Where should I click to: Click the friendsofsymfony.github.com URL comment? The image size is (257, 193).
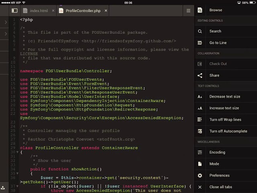128,41
